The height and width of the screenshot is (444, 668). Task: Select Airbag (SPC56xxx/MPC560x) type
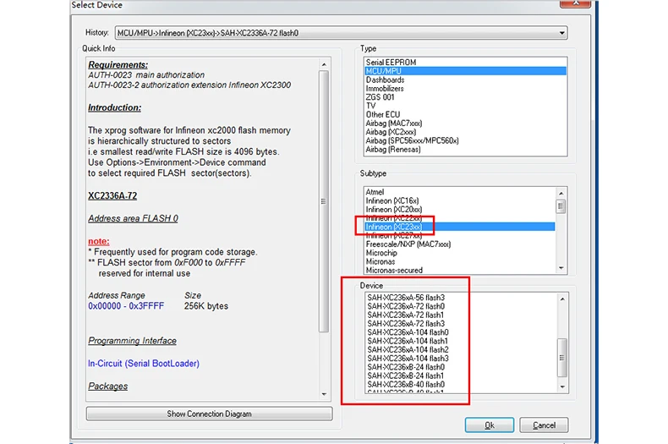(465, 140)
